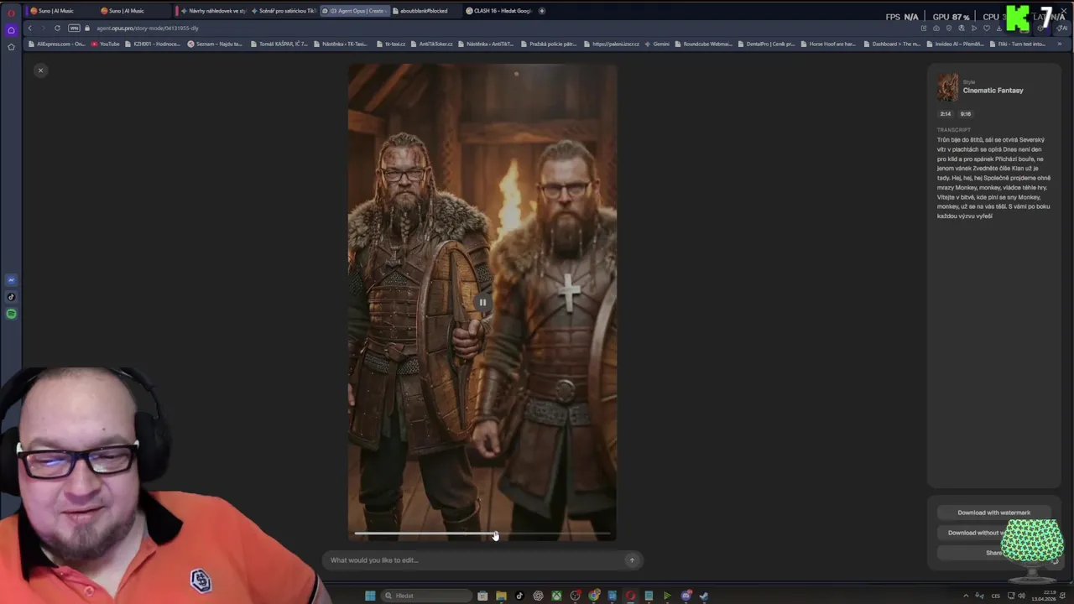Open TikTok app from taskbar
The image size is (1074, 604).
[x=519, y=596]
